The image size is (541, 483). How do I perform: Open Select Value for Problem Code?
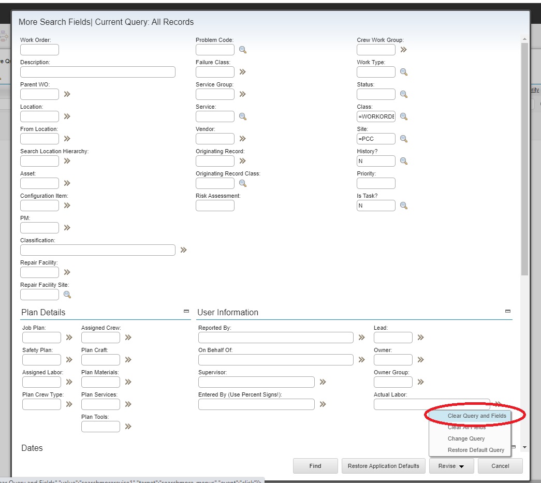[242, 50]
